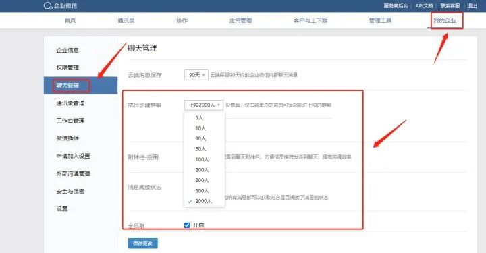Click the 企业微信 logo icon
This screenshot has height=253, width=486.
click(x=47, y=6)
